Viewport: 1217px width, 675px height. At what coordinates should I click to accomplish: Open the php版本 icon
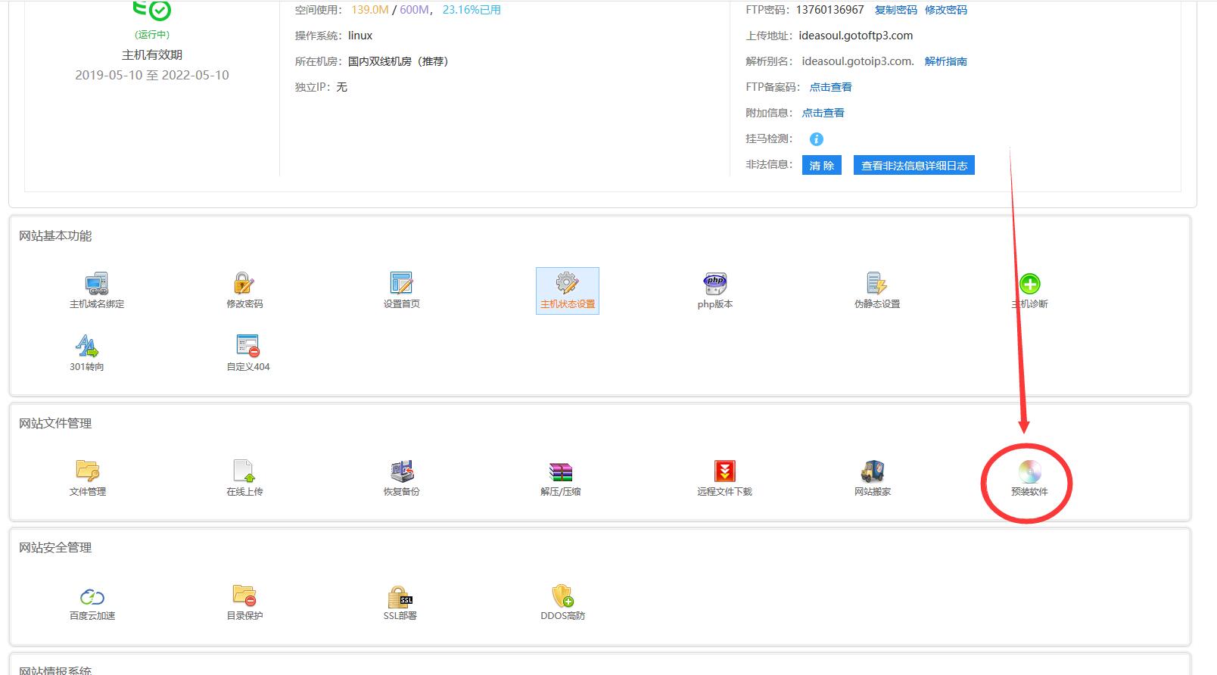[x=715, y=283]
